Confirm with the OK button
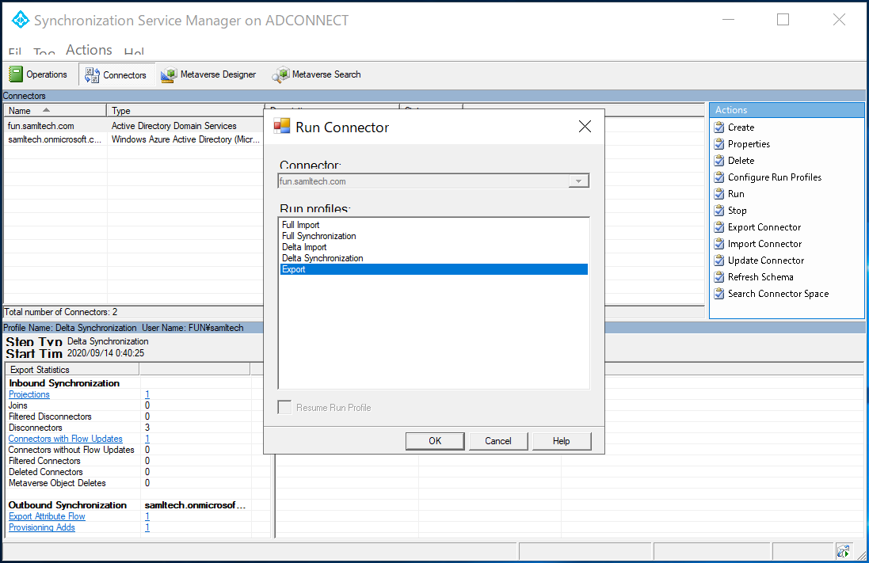869x563 pixels. point(435,441)
